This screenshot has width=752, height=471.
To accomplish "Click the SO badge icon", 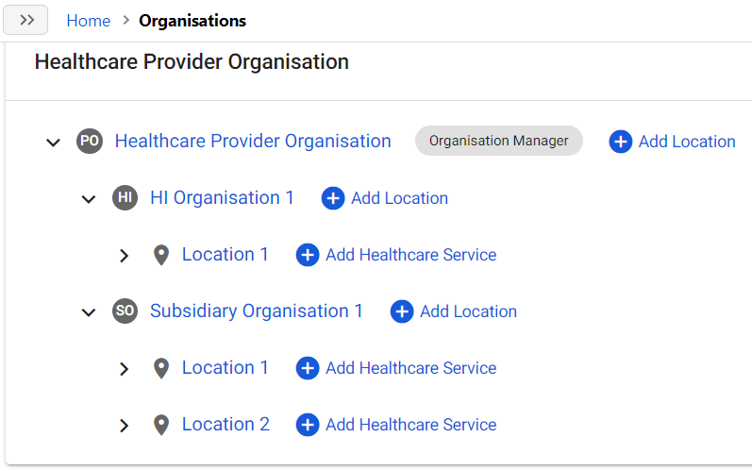I will tap(125, 311).
